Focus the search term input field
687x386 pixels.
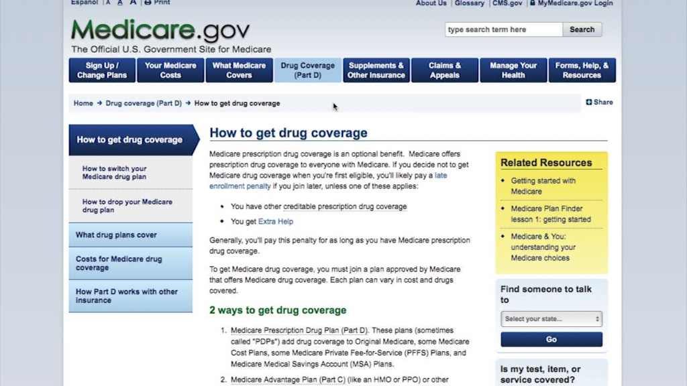pos(504,29)
